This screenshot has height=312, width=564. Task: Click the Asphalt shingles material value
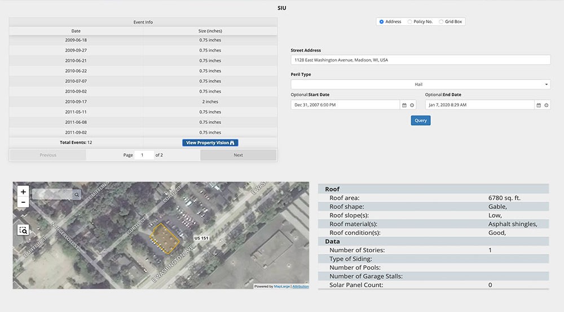point(513,224)
